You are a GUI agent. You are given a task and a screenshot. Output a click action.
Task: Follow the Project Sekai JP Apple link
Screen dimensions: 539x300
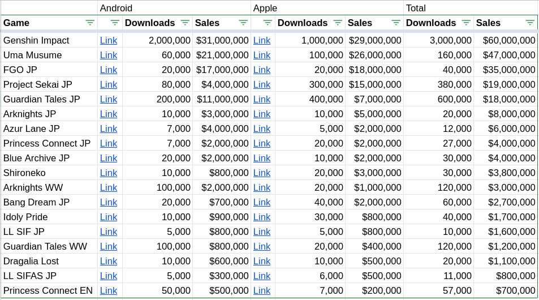click(262, 85)
